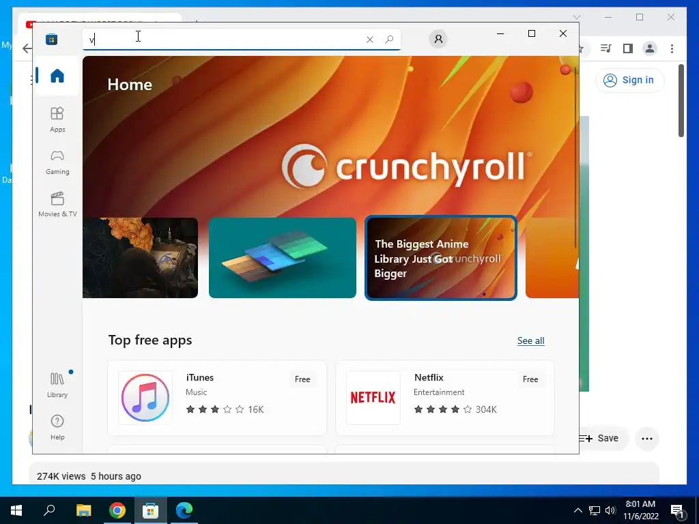
Task: Open the notification center icon
Action: pyautogui.click(x=677, y=510)
